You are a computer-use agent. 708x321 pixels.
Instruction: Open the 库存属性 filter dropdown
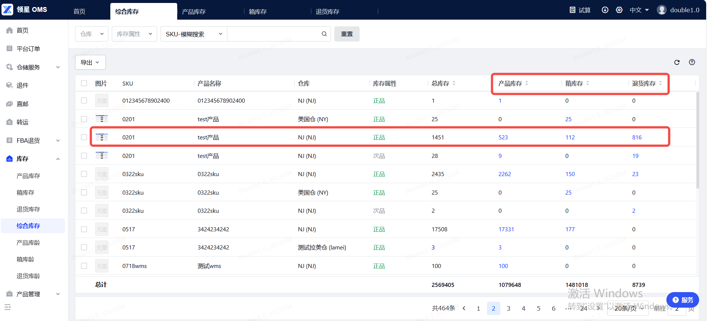coord(134,34)
